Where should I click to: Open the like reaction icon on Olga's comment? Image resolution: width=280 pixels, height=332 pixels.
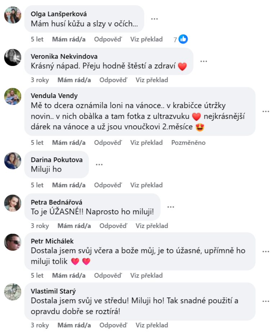pos(183,39)
